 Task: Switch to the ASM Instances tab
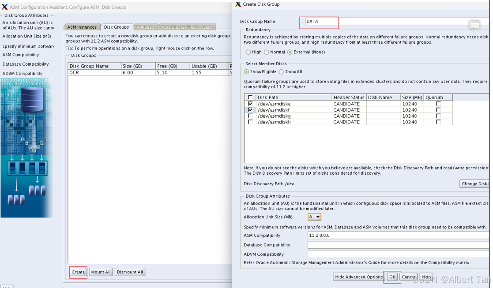point(82,27)
